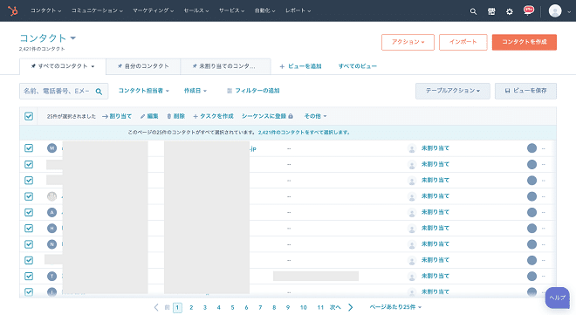Screen dimensions: 576x315
Task: Click the M avatar in the first row
Action: [x=51, y=148]
